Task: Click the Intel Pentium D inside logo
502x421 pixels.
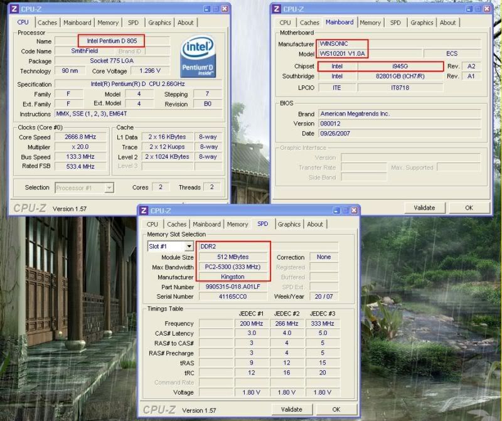Action: click(x=198, y=56)
